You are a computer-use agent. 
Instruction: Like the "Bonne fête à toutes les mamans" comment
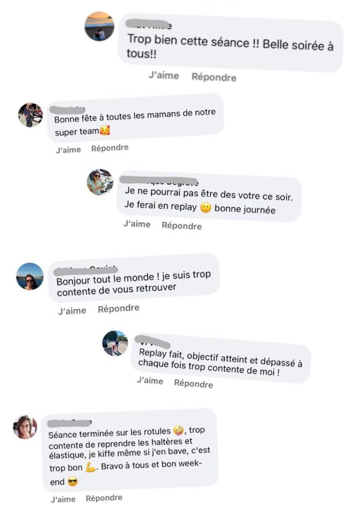[68, 150]
